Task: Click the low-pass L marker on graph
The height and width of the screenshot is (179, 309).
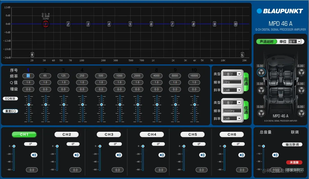Action: click(242, 55)
